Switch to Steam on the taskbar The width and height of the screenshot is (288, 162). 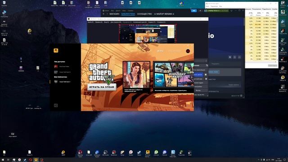25,160
